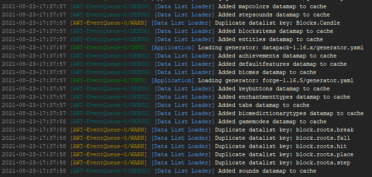Click the [Data List Loader] tag on the Blocks.Candle line

pyautogui.click(x=181, y=23)
